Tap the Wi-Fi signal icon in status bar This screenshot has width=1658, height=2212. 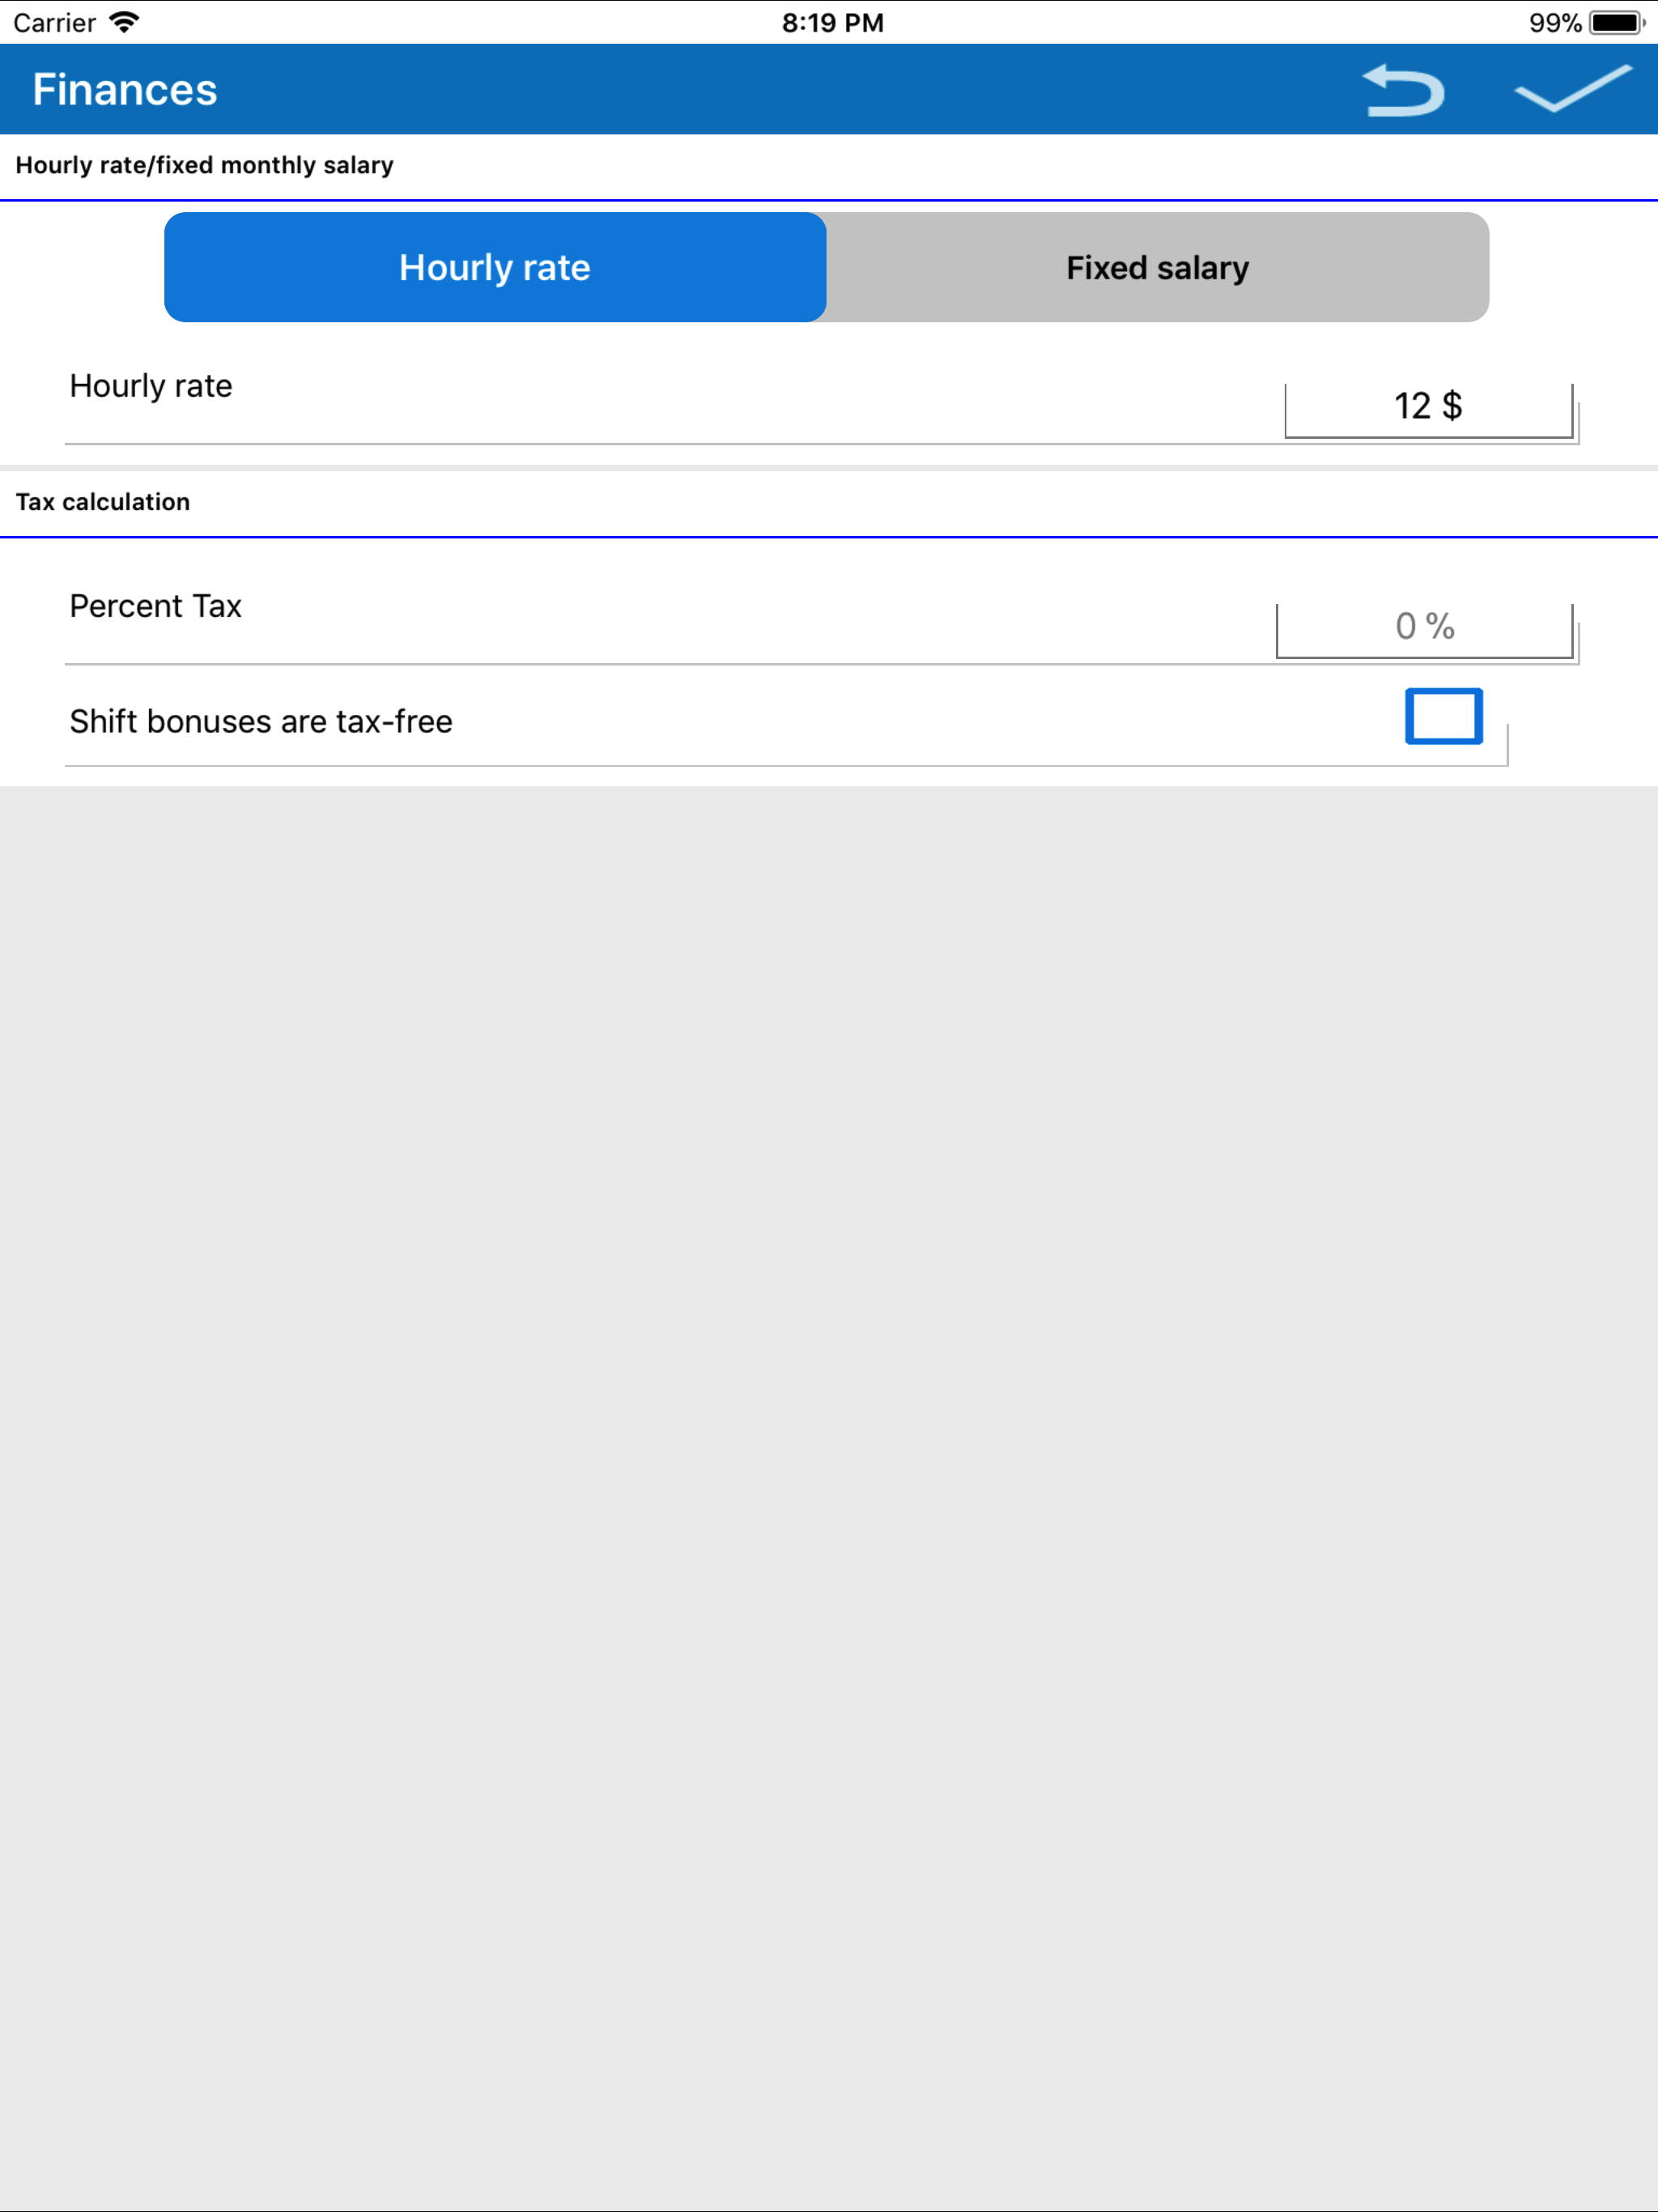[124, 22]
